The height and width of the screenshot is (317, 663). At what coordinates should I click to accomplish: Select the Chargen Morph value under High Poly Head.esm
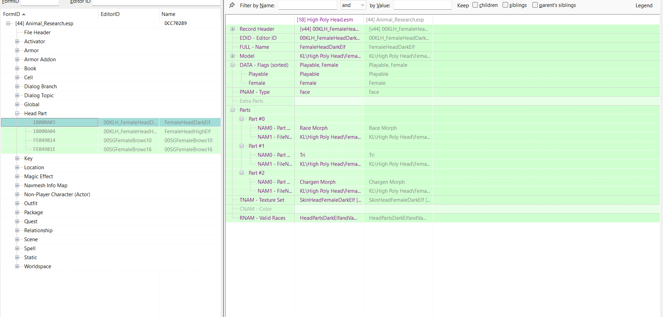(x=317, y=182)
